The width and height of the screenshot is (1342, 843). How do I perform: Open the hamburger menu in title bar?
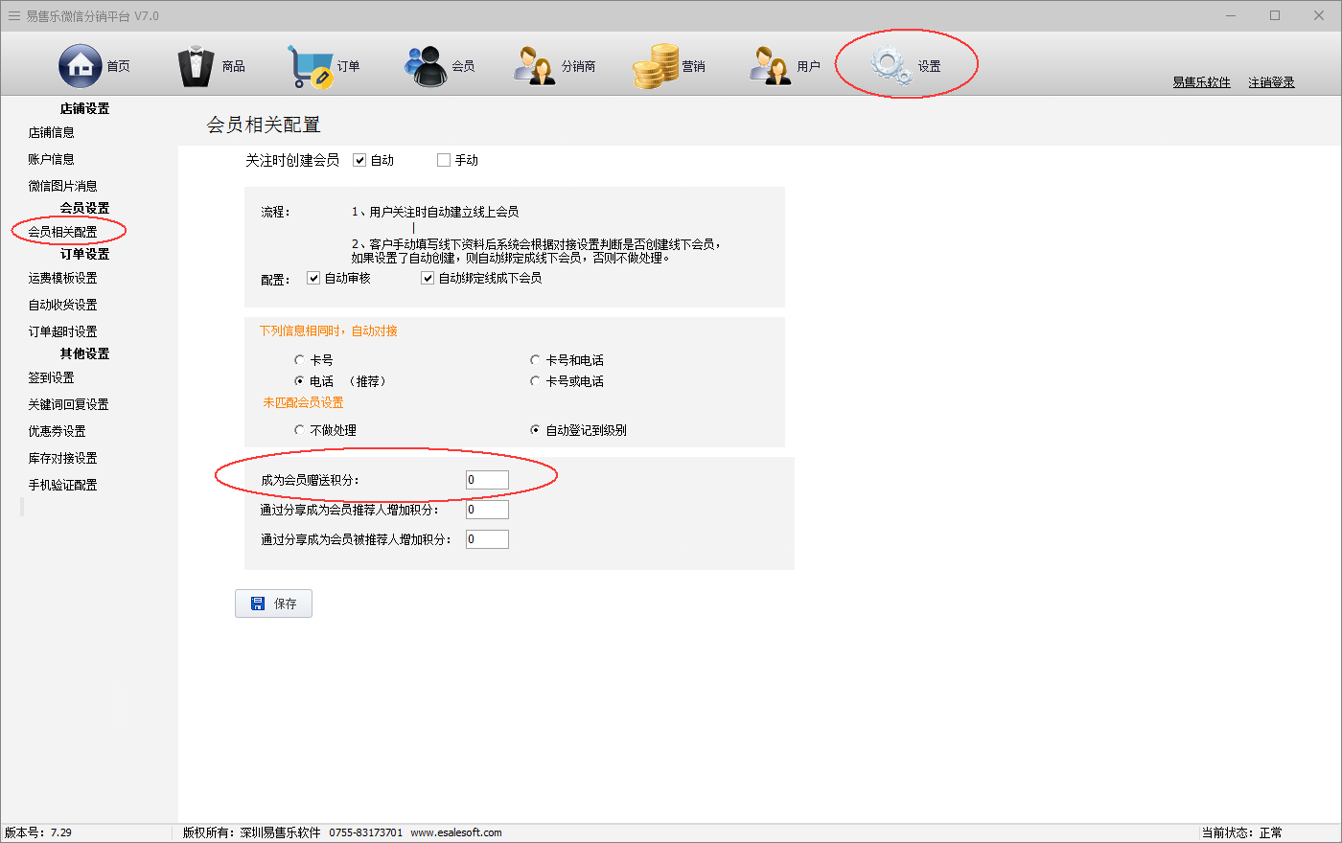[x=13, y=16]
